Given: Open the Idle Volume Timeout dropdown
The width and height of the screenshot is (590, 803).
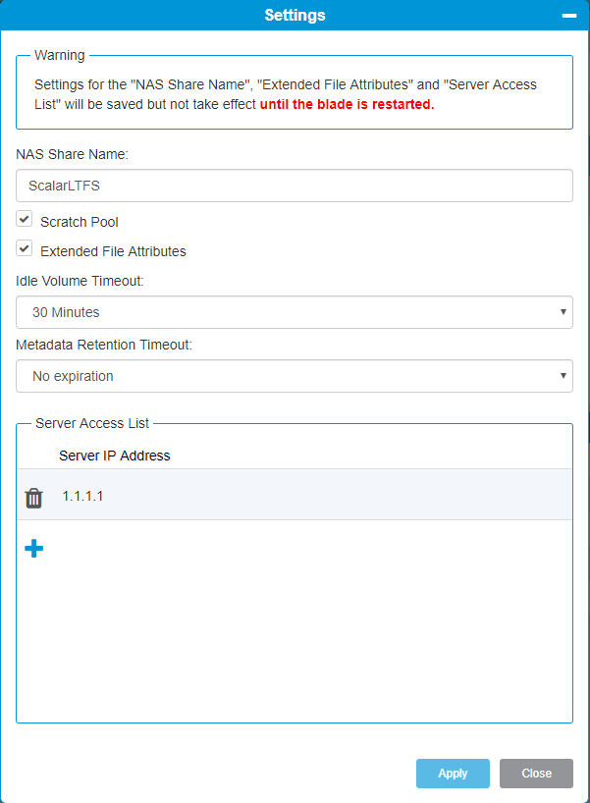Looking at the screenshot, I should coord(295,312).
